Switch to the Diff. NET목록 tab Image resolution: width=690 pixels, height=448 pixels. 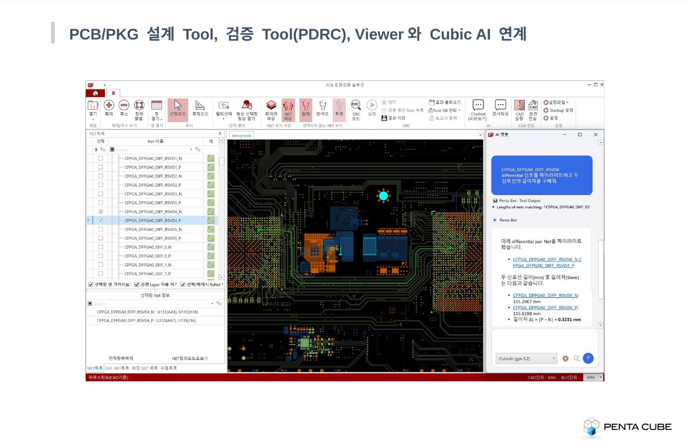coord(117,368)
